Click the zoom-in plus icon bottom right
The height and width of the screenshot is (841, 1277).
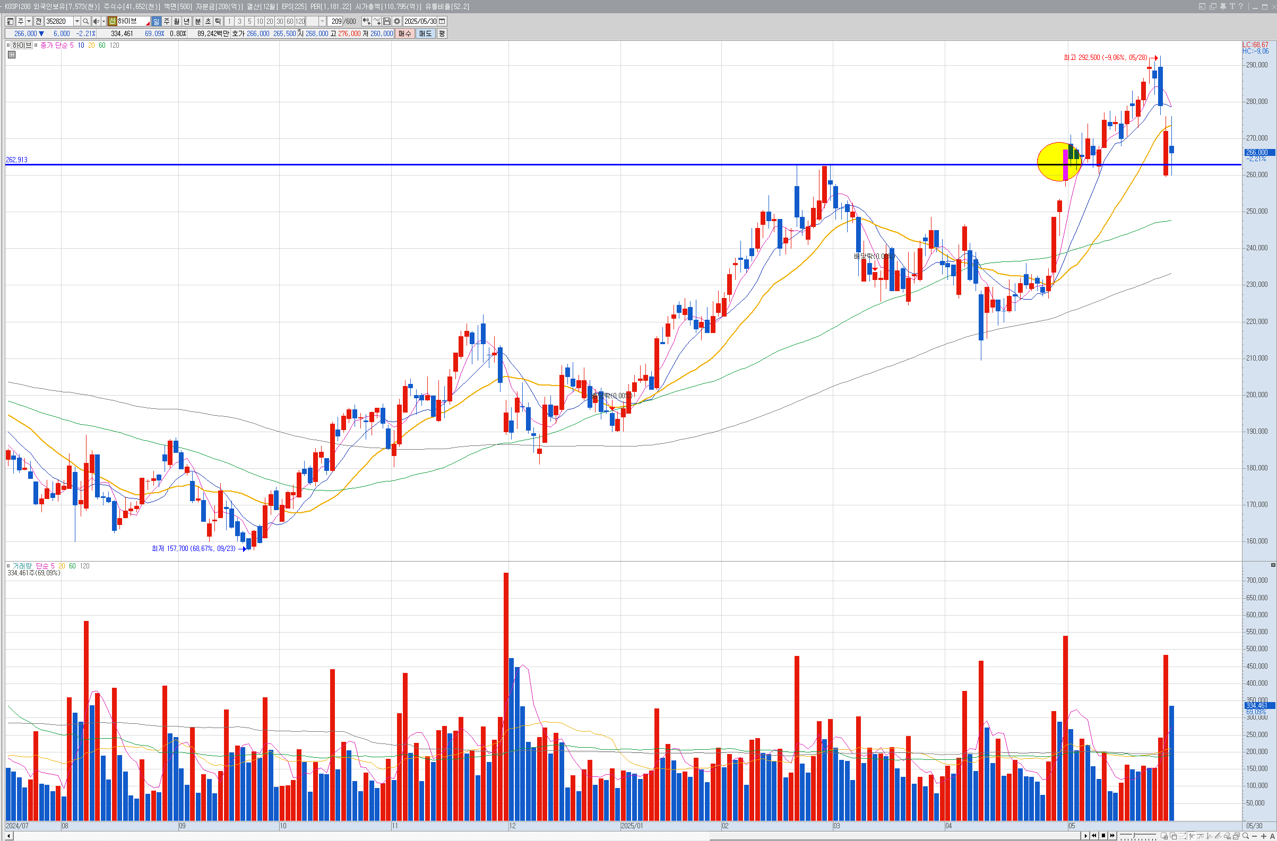pos(1264,836)
